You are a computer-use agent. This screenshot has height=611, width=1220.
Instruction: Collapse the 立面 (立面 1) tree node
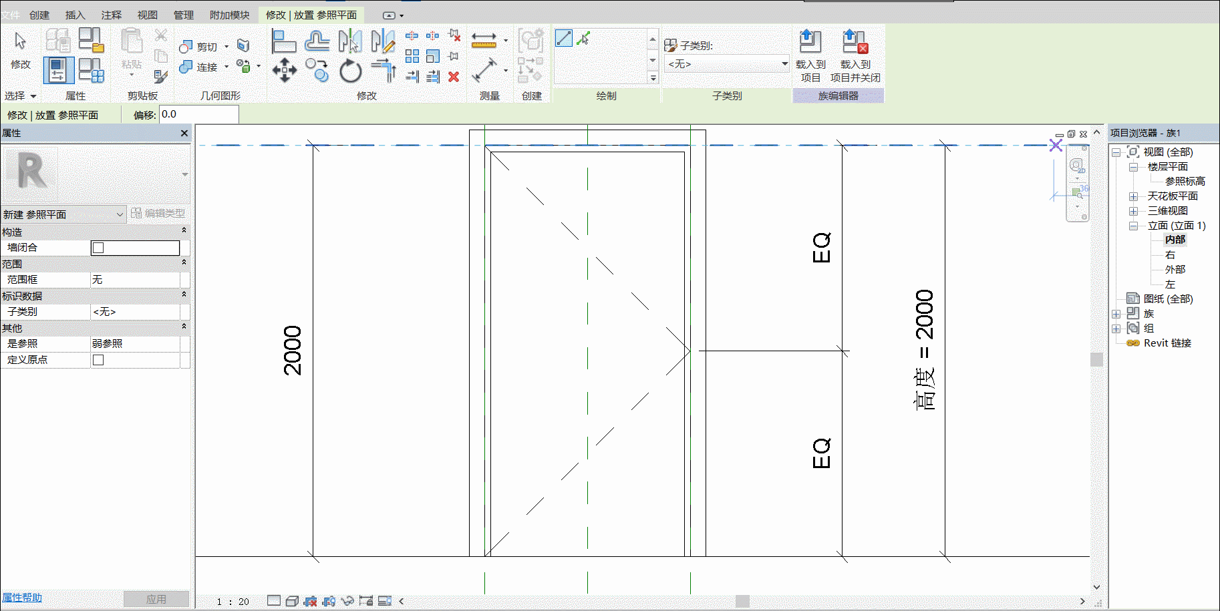(1133, 226)
